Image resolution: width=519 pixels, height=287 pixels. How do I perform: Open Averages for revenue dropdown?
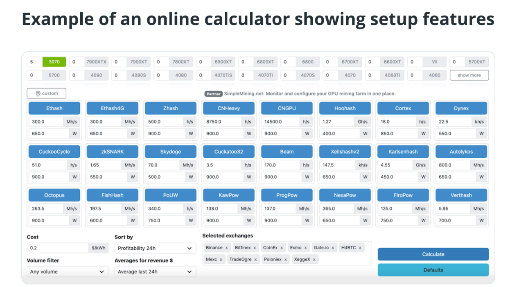pos(155,271)
